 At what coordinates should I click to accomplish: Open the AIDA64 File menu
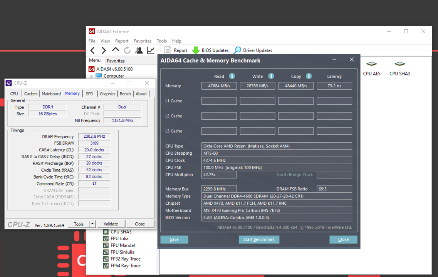[92, 41]
